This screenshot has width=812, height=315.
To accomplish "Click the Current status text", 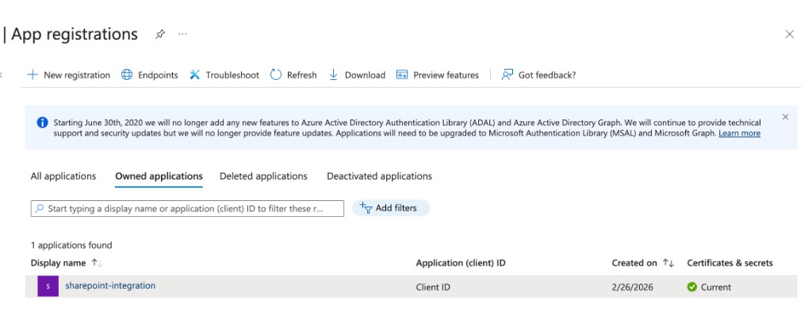I will [716, 287].
